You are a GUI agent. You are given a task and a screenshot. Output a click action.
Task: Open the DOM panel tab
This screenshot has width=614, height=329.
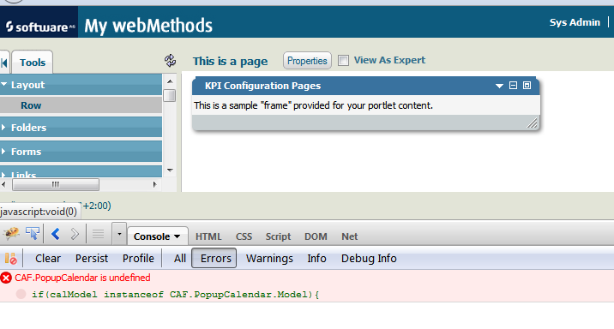click(x=316, y=236)
